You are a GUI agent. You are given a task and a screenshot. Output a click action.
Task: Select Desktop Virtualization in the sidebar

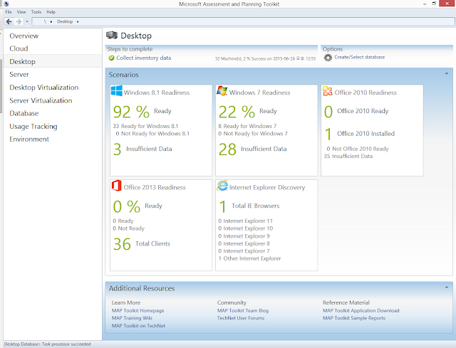tap(53, 88)
